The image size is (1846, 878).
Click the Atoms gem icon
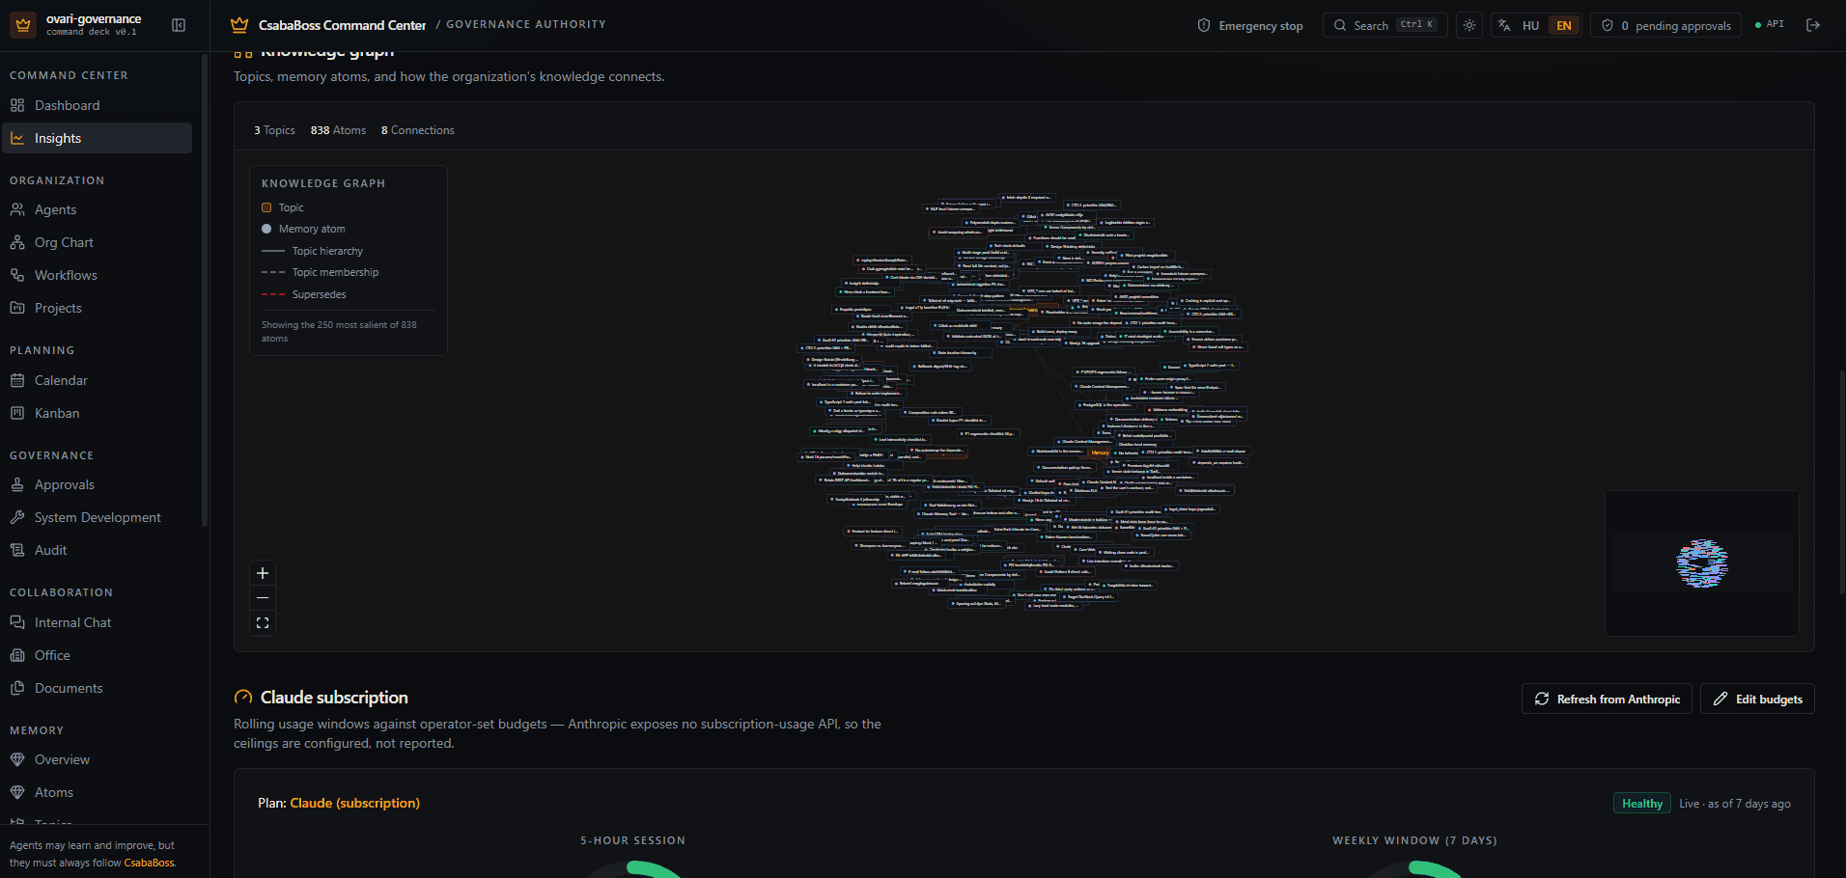pos(17,792)
